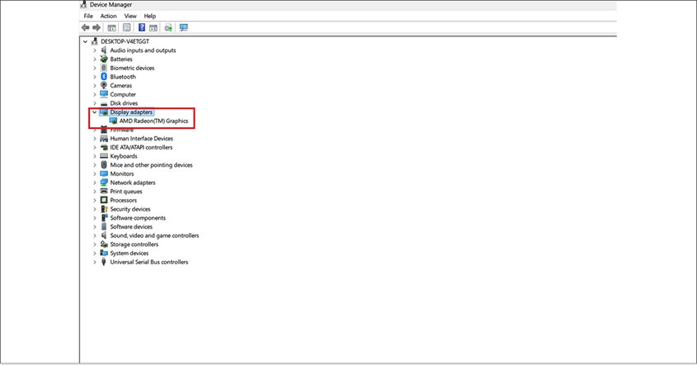Select the Disk drives label
Screen dimensions: 697x365
tap(124, 103)
